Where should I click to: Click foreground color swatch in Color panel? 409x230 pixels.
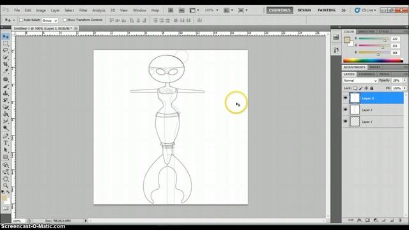[346, 40]
